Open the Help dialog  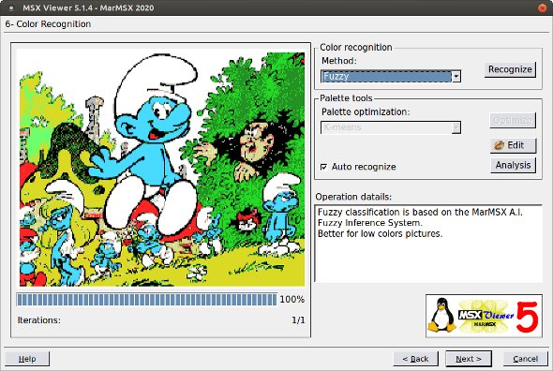[27, 359]
